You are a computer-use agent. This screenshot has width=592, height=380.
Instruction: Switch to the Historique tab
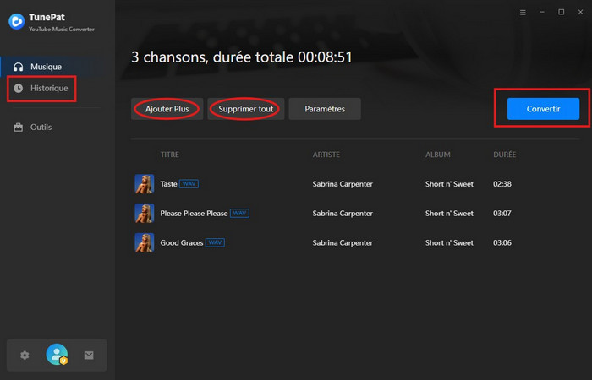[48, 88]
